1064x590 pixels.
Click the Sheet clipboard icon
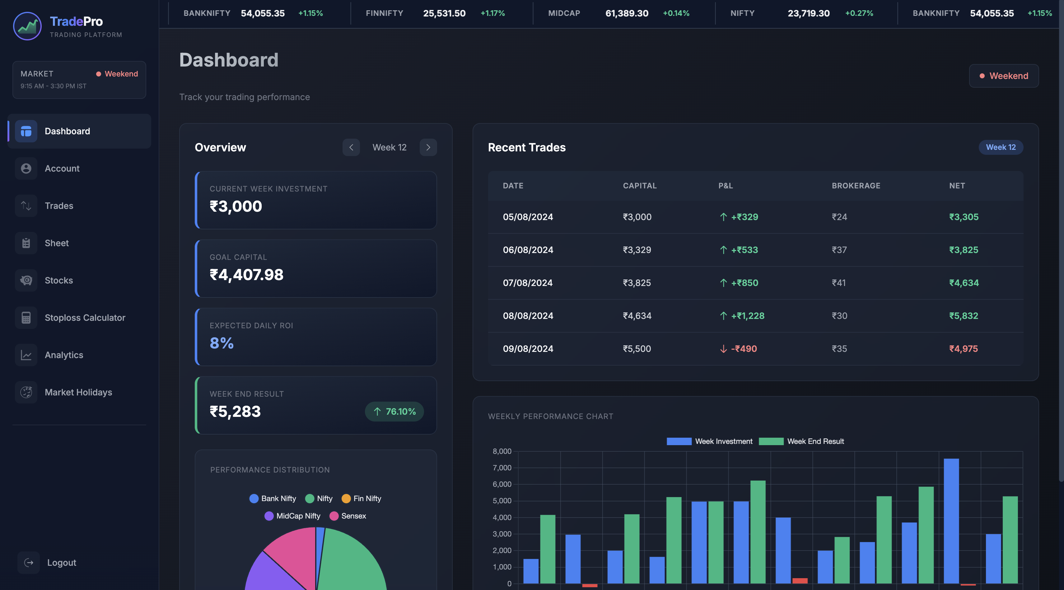pos(26,243)
